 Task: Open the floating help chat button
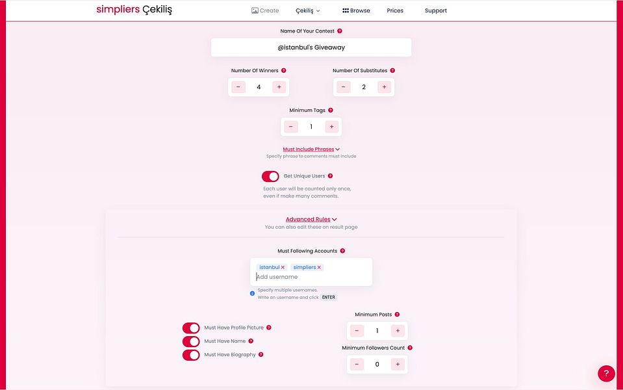coord(606,373)
